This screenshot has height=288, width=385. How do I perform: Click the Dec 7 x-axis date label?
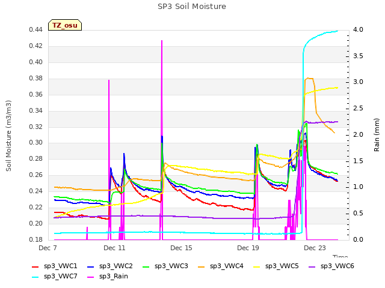coord(48,248)
